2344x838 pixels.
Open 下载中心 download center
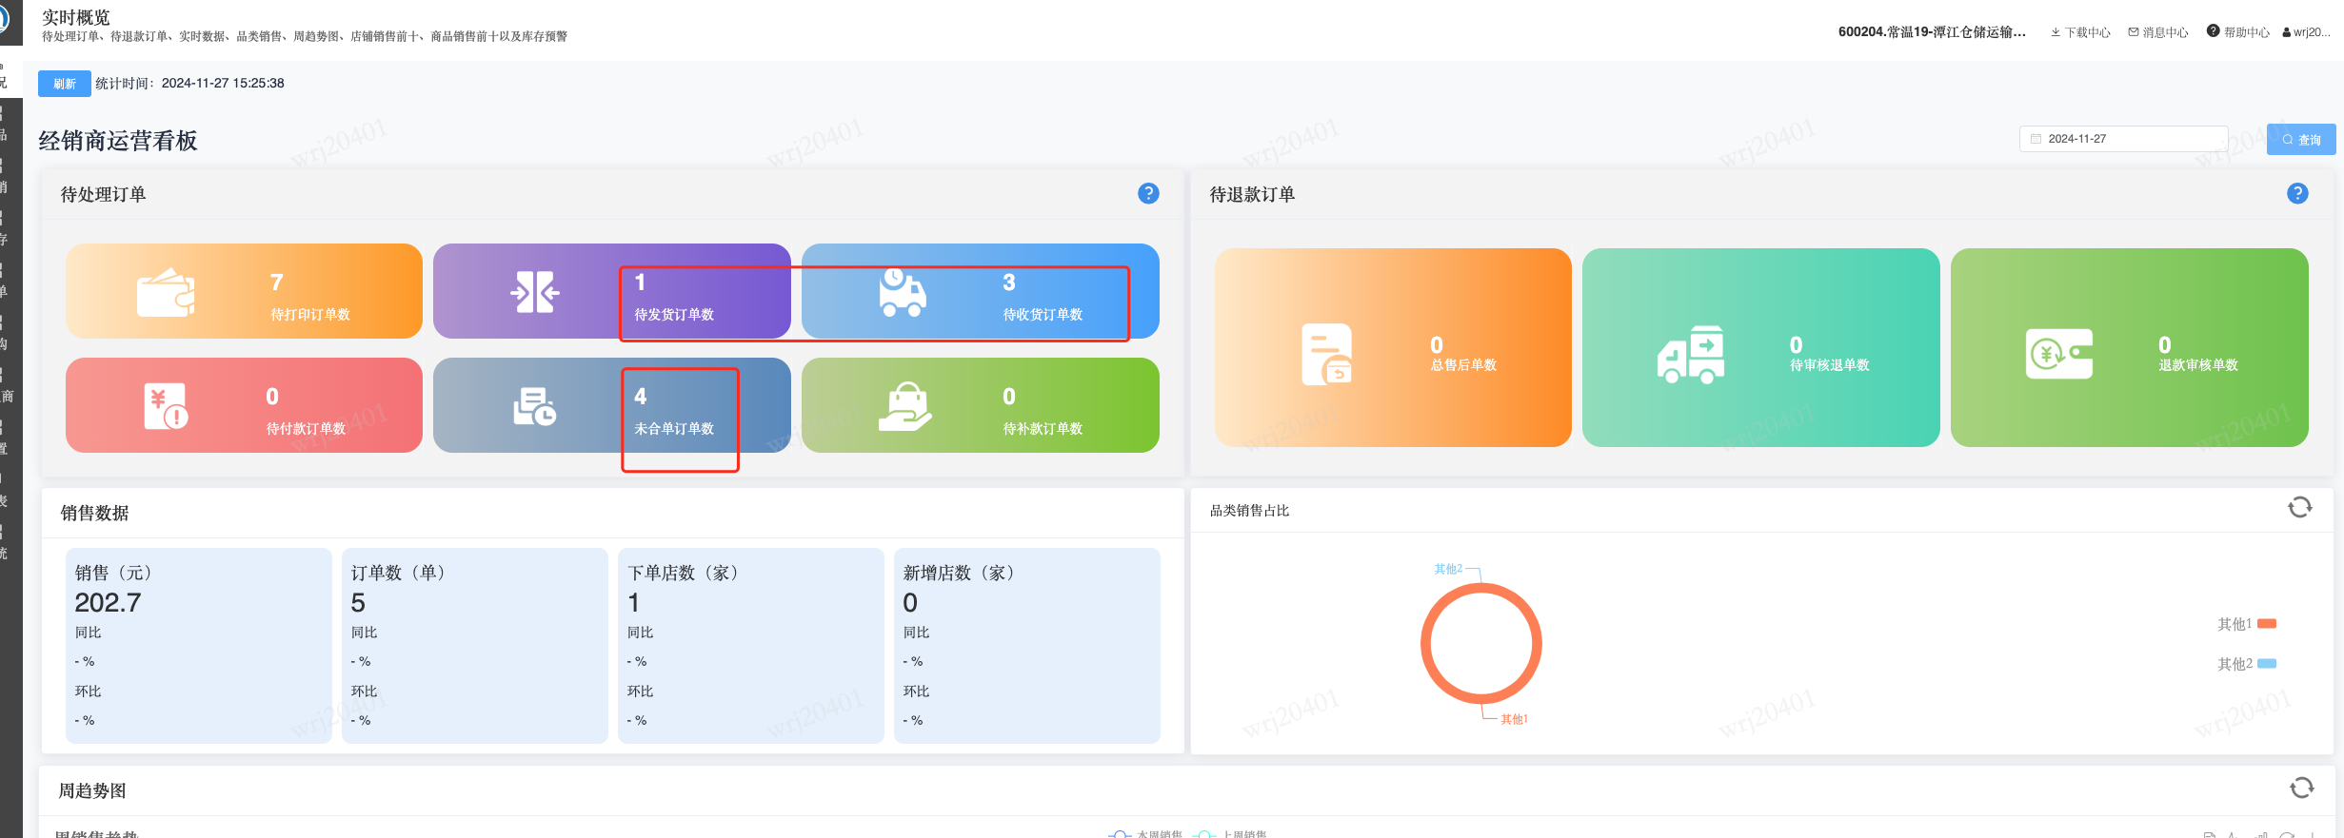tap(2080, 32)
